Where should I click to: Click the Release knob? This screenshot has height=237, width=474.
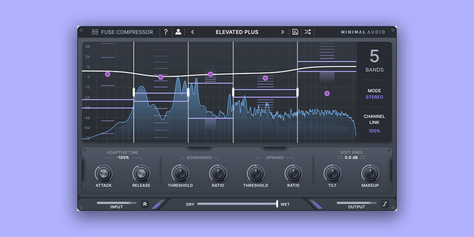point(141,173)
